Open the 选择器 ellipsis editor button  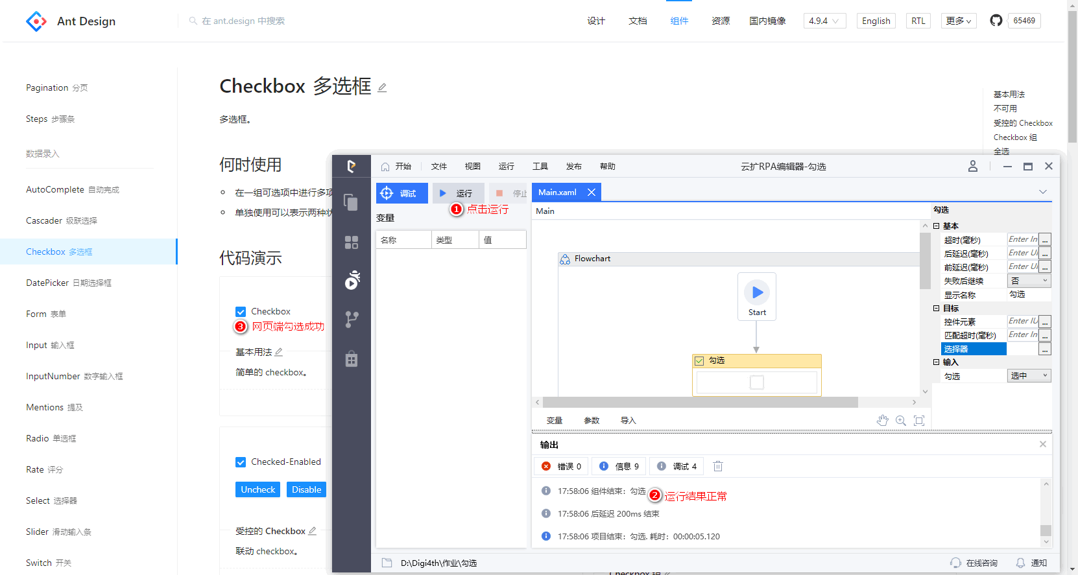(1045, 349)
